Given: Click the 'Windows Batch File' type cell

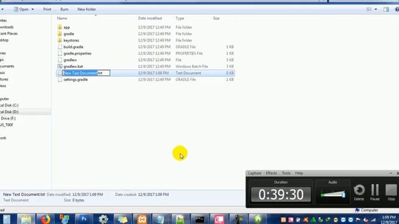Looking at the screenshot, I should pos(191,67).
